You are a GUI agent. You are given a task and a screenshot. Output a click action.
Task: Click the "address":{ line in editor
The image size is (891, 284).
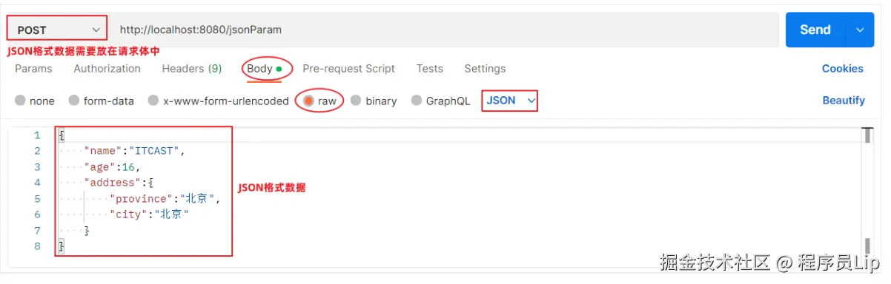coord(118,183)
